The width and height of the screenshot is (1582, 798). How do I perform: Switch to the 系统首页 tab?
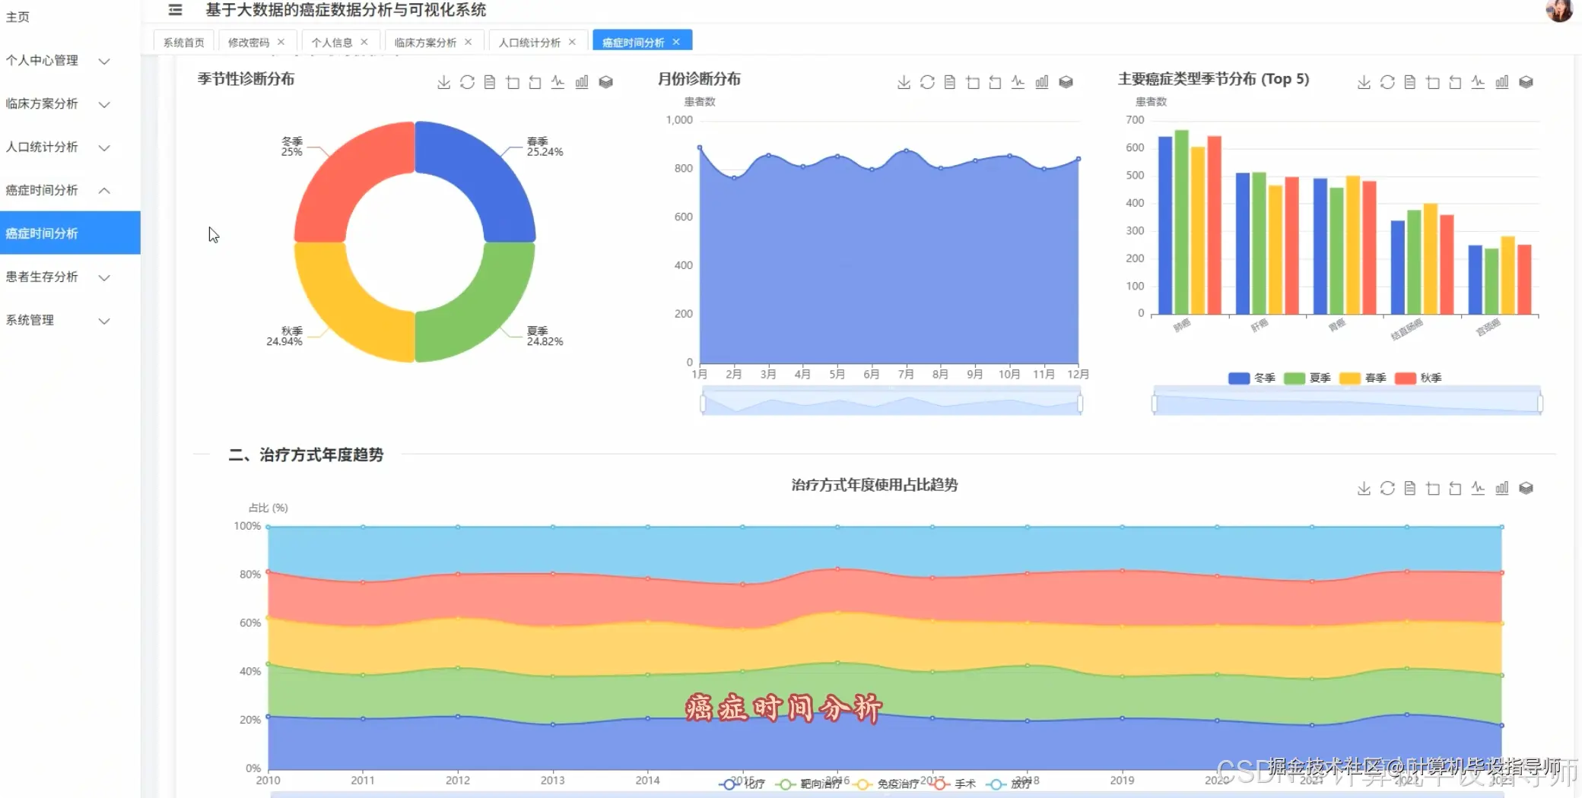point(183,42)
